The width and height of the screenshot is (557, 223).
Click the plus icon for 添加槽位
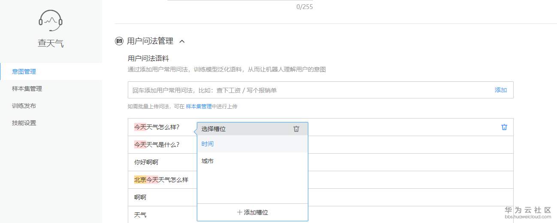[x=240, y=212]
